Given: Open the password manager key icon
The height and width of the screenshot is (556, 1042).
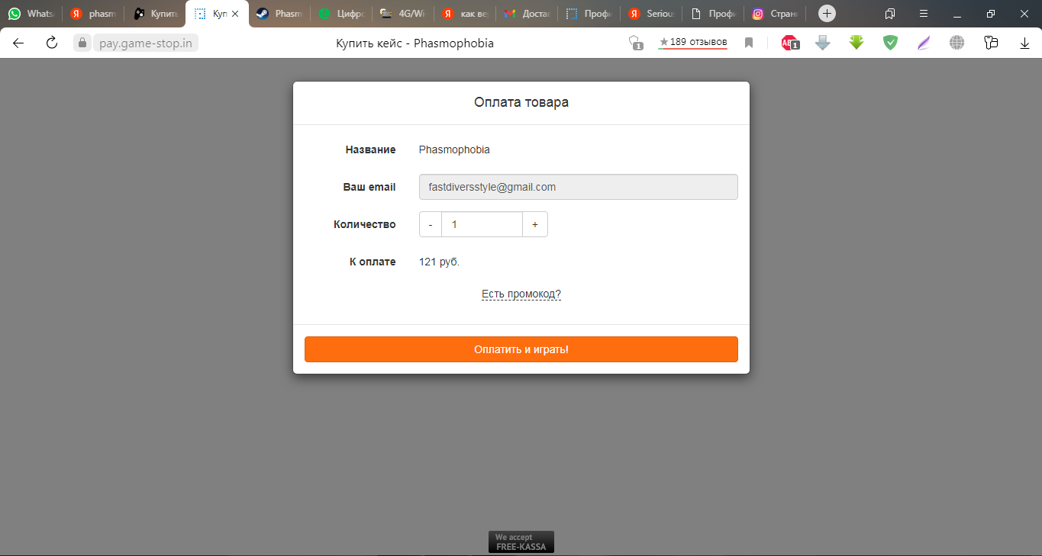Looking at the screenshot, I should (x=991, y=43).
